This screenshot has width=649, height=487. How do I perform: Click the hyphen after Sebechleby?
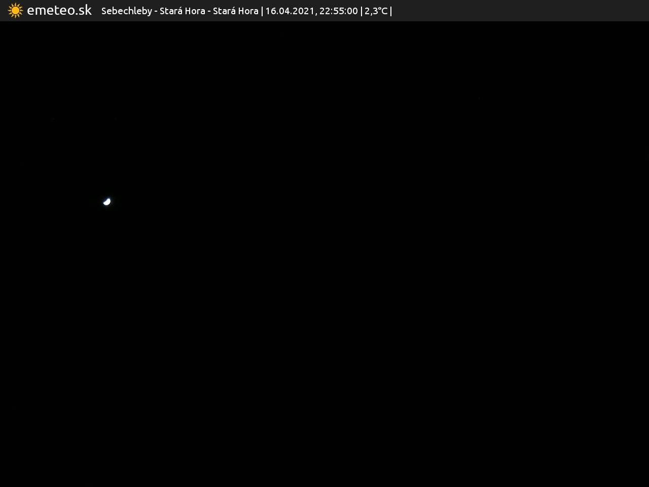(156, 11)
